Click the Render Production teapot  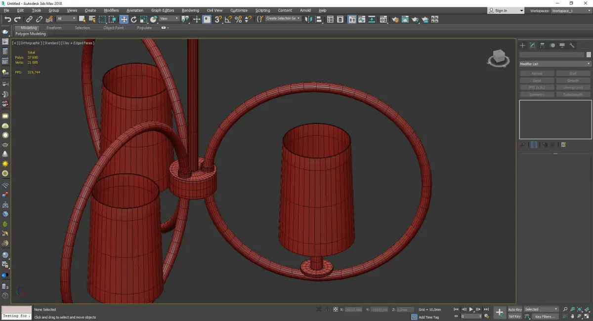pos(416,19)
